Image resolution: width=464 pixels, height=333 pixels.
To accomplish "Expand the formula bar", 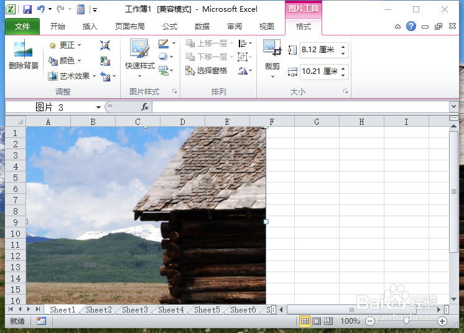I will [453, 107].
